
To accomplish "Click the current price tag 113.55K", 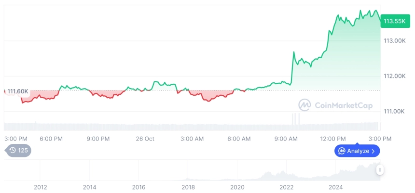I will coord(394,21).
